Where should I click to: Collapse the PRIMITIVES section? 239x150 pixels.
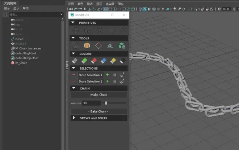click(73, 23)
